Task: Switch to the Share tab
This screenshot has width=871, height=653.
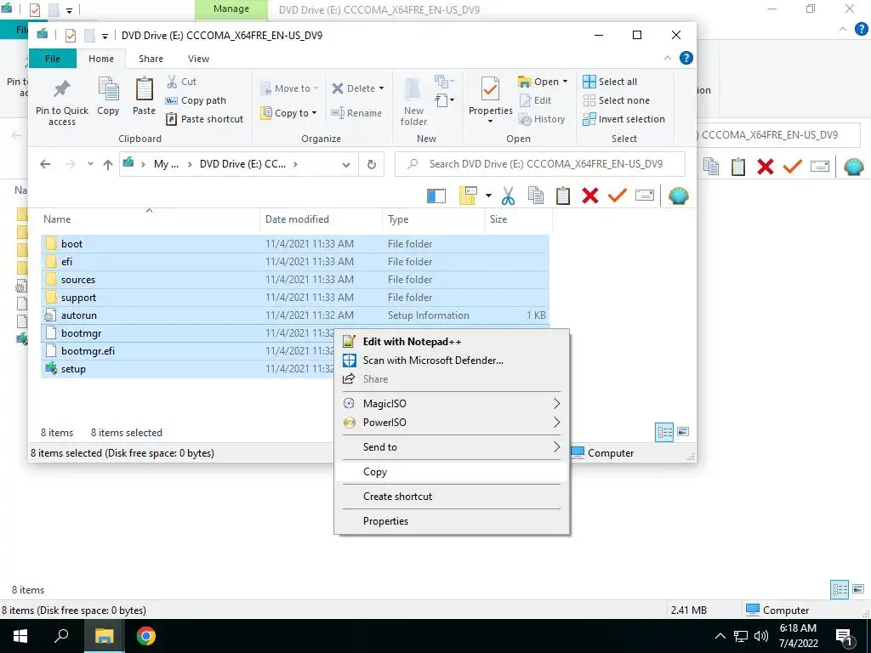Action: click(x=151, y=59)
